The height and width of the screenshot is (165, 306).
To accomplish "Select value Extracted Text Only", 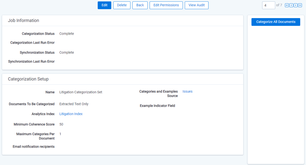I will pyautogui.click(x=74, y=104).
